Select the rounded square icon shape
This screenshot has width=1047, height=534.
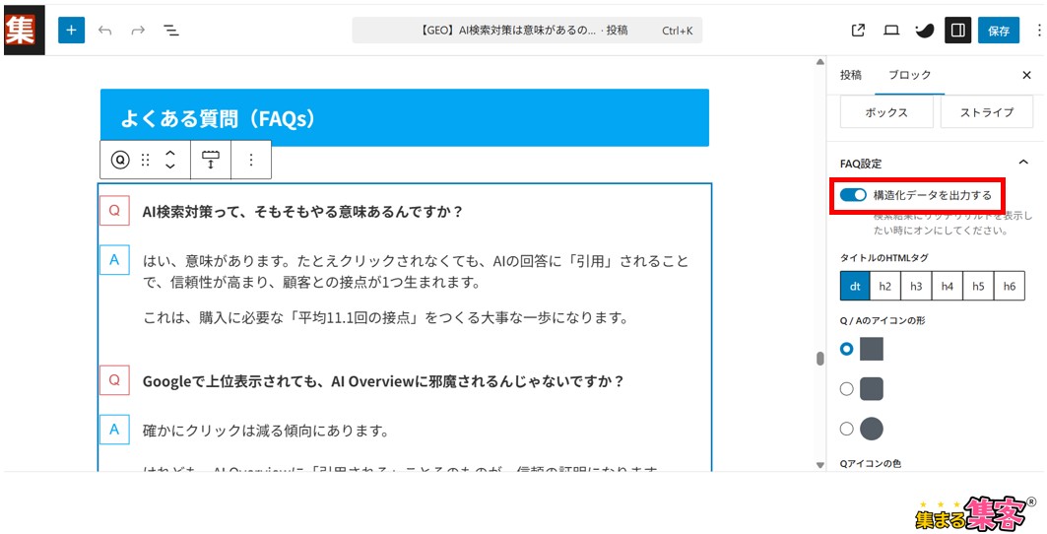pyautogui.click(x=847, y=389)
